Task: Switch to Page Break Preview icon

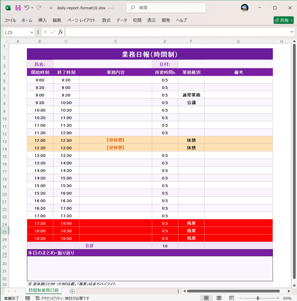Action: [232, 298]
